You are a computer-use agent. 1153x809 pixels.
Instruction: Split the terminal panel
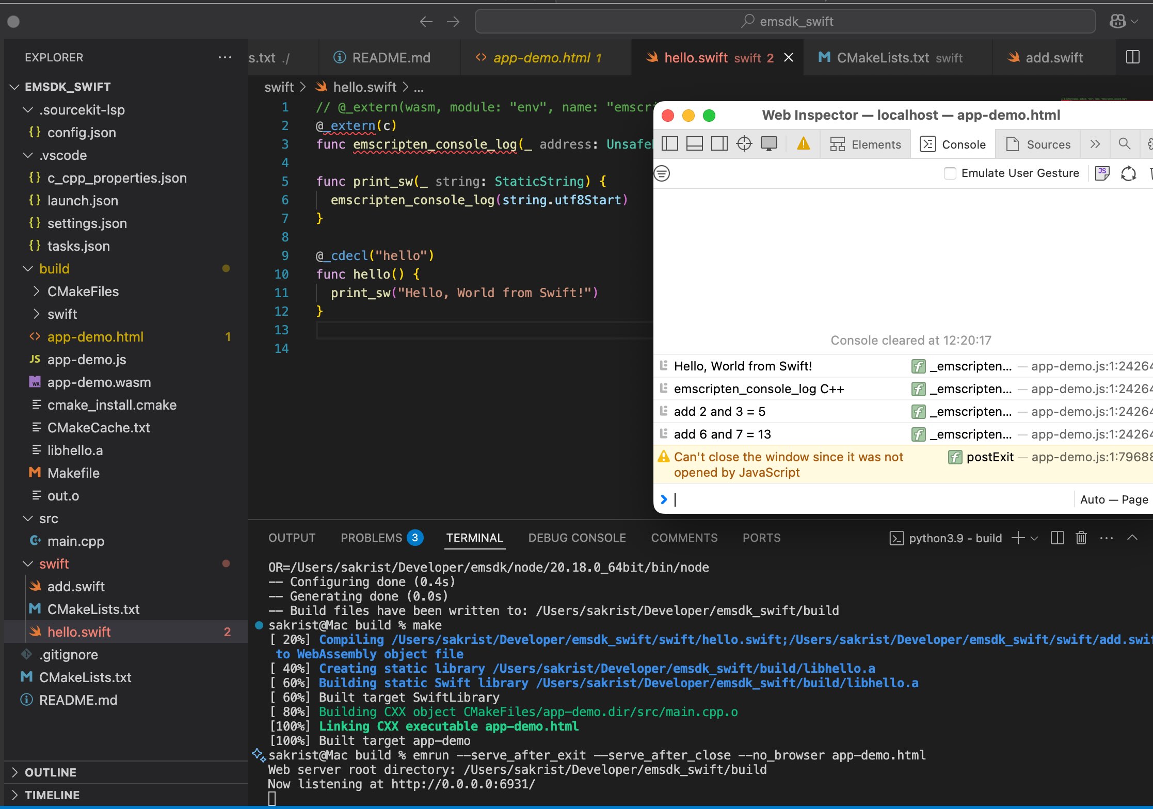coord(1057,538)
